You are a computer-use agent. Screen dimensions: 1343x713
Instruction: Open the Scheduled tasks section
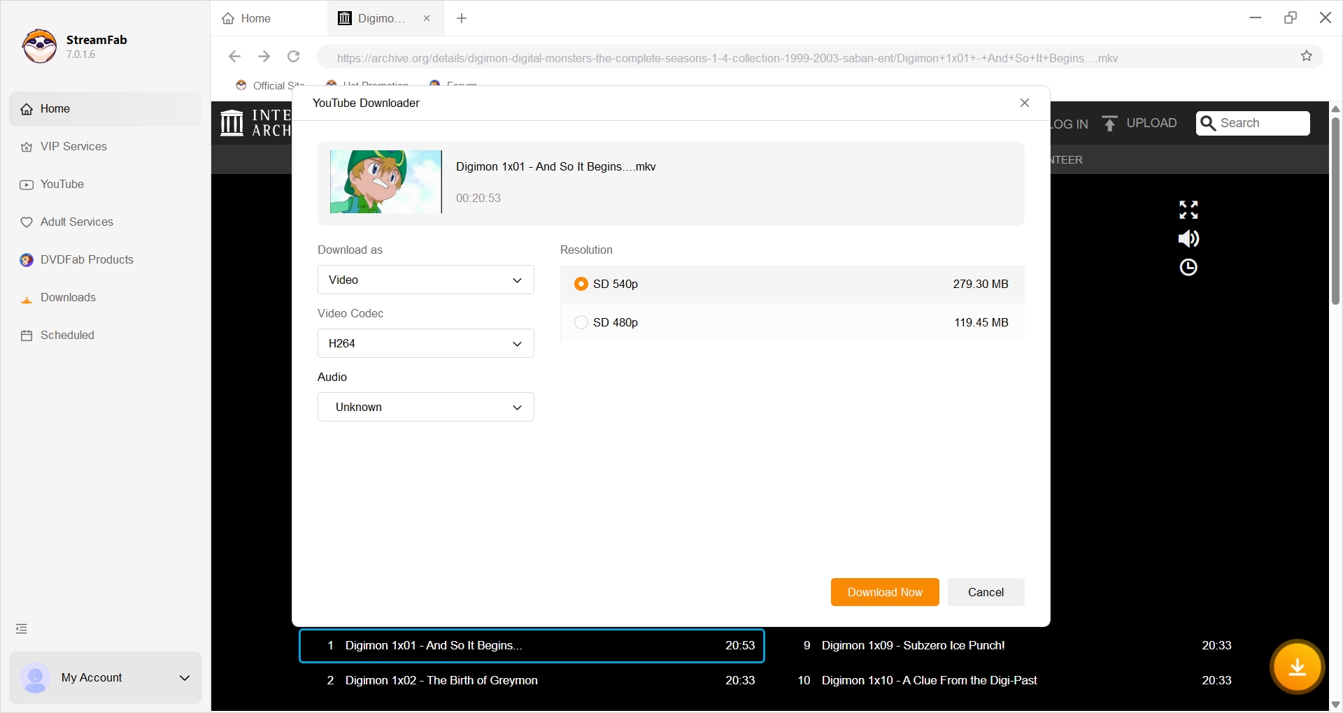click(x=66, y=335)
